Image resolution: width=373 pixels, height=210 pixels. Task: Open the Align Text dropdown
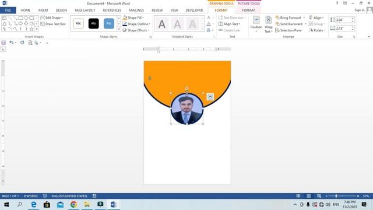pos(229,24)
